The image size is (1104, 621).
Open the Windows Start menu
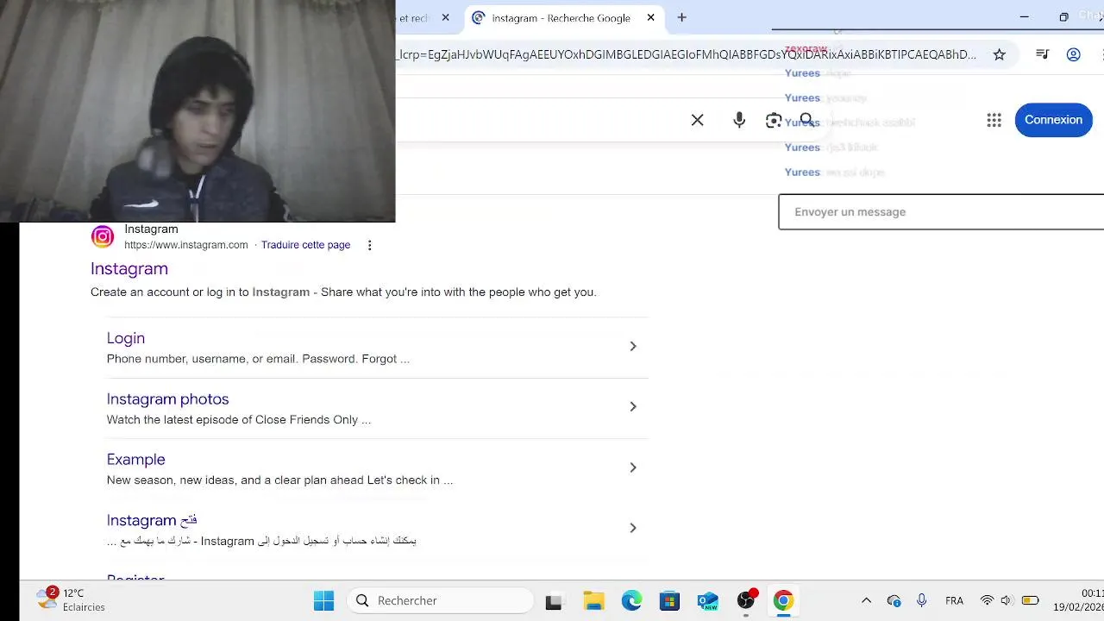(323, 600)
